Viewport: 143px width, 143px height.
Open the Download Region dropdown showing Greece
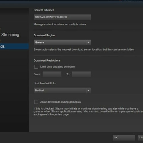coord(62,43)
